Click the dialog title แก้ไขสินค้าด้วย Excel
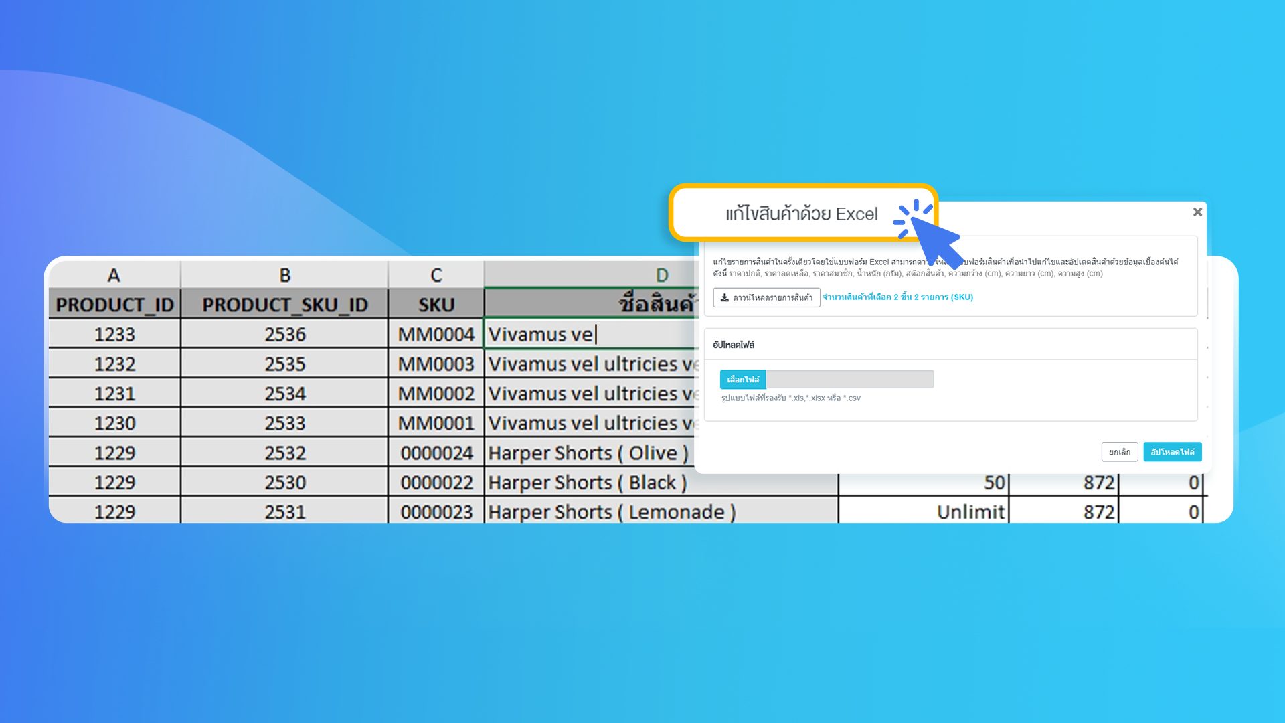 pyautogui.click(x=801, y=213)
